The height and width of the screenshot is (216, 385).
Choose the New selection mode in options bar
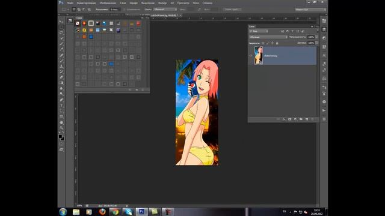coord(74,10)
